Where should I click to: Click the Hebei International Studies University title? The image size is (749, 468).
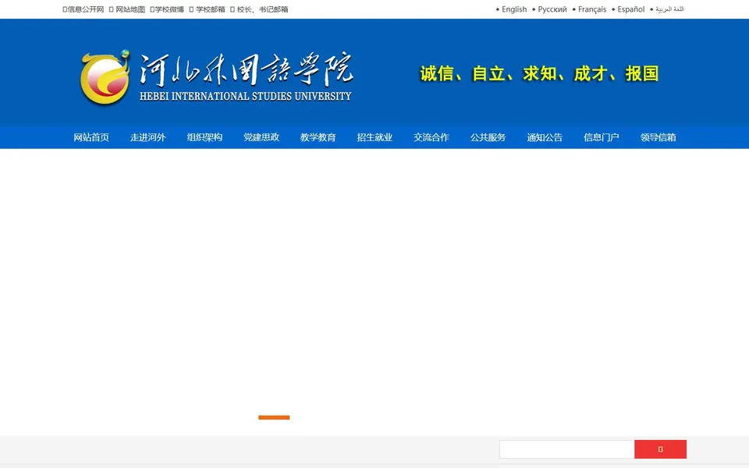coord(246,77)
